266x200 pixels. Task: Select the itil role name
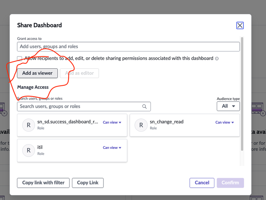40,147
